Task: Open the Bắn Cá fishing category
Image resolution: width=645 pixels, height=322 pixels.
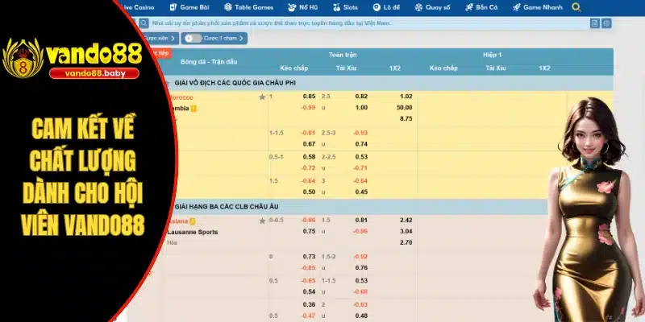Action: coord(481,7)
